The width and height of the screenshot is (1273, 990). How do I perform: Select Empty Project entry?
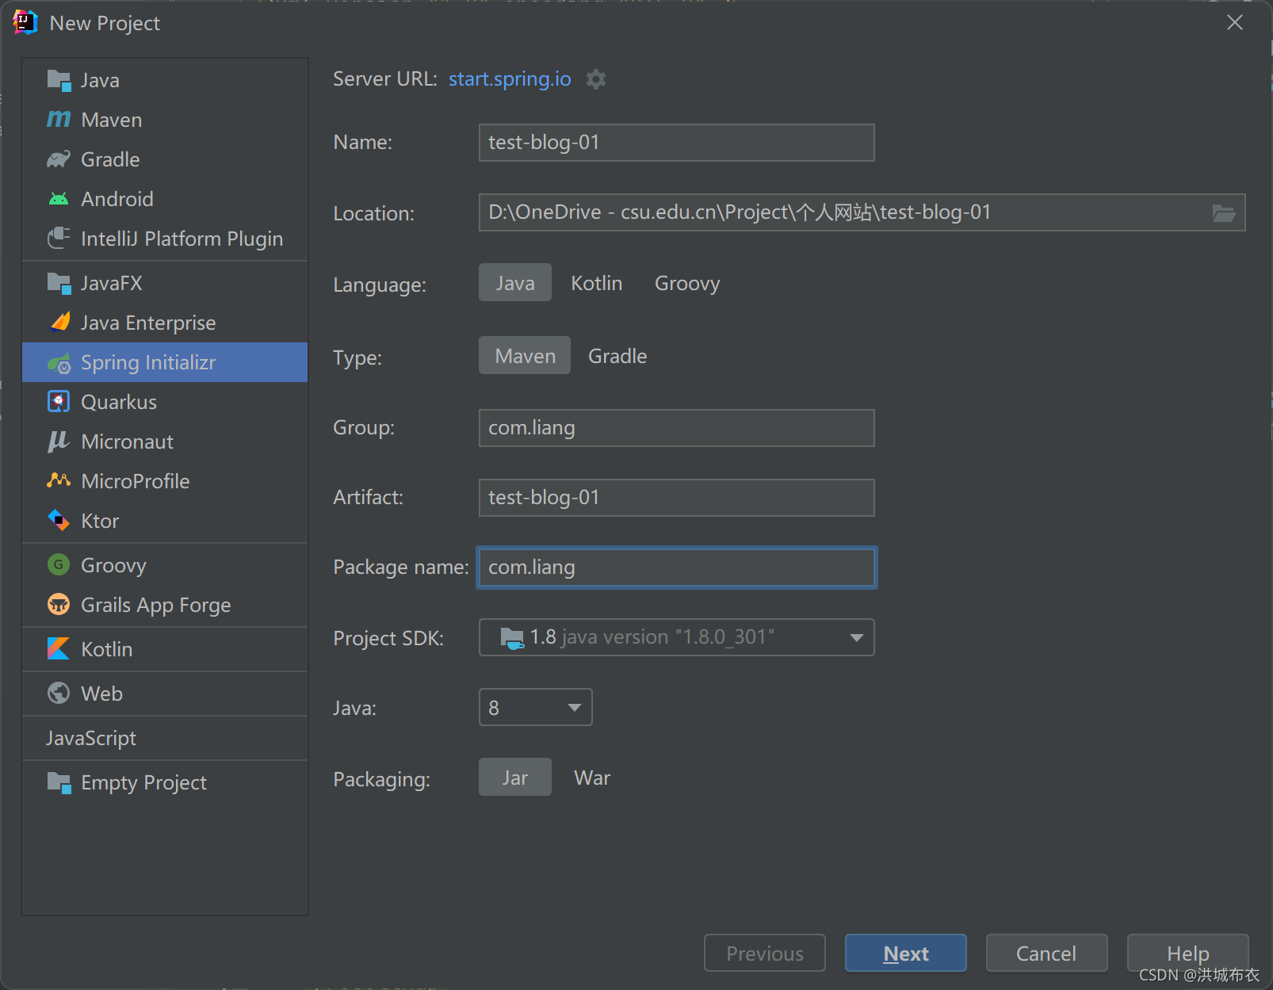(x=165, y=782)
